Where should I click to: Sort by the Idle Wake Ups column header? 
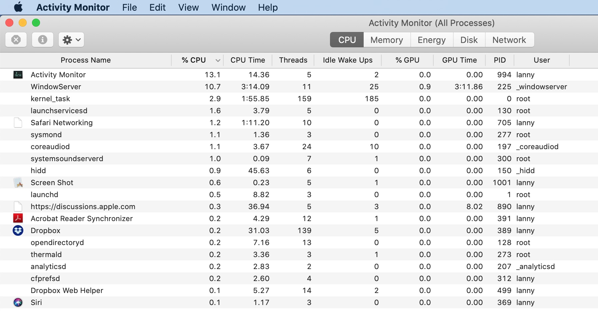point(348,60)
